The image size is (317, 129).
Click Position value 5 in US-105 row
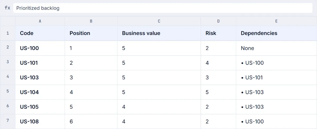[x=91, y=107]
